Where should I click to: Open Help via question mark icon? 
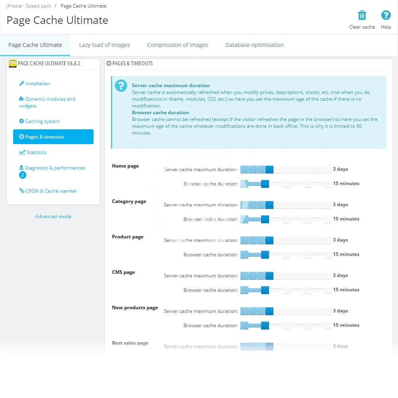click(386, 16)
